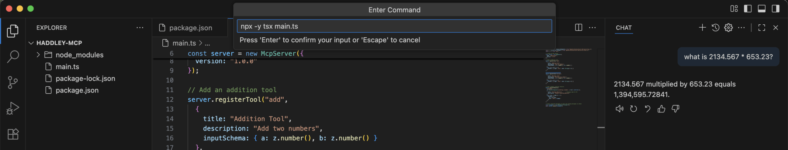The width and height of the screenshot is (788, 150).
Task: Open the Extensions view
Action: 13,134
